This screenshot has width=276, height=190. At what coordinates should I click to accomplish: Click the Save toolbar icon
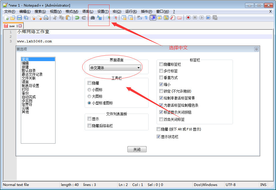click(x=19, y=18)
